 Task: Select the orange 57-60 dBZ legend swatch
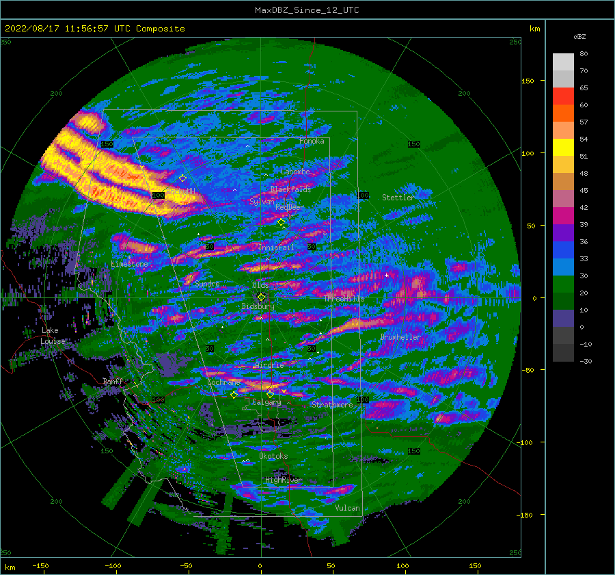[563, 113]
